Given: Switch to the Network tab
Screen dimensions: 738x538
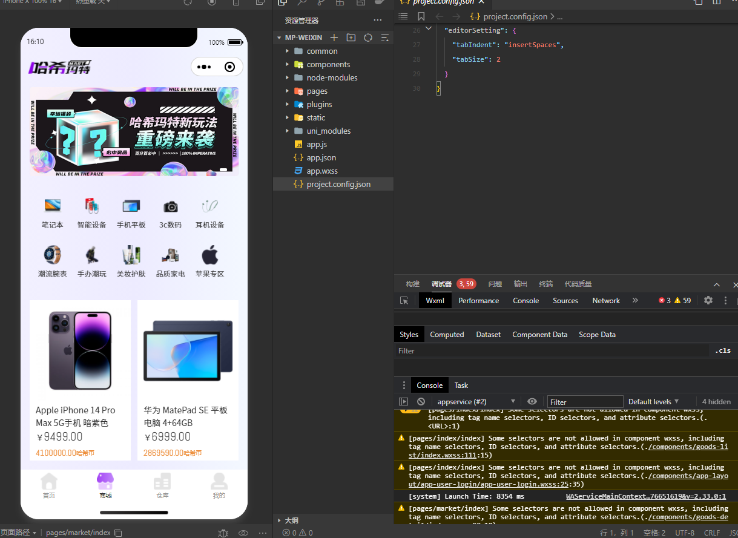Looking at the screenshot, I should click(605, 301).
